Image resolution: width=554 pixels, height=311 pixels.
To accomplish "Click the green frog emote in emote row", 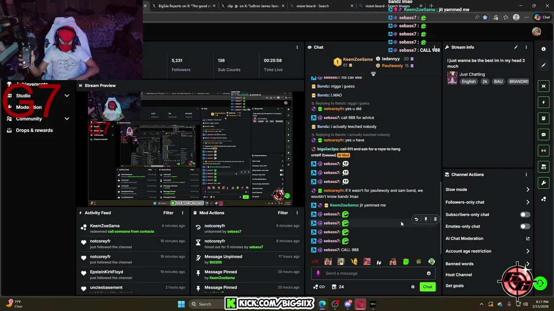I will (x=406, y=262).
